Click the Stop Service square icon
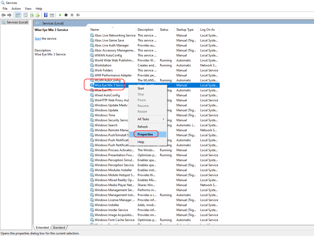314x236 pixels. tap(66, 15)
